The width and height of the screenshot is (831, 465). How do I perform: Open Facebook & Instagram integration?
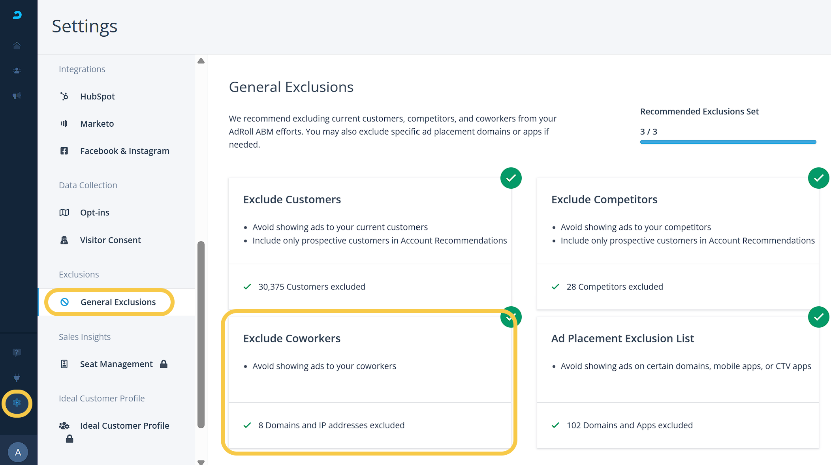pos(124,151)
